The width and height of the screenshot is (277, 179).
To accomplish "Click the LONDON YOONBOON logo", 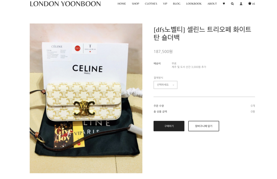I will [x=65, y=4].
